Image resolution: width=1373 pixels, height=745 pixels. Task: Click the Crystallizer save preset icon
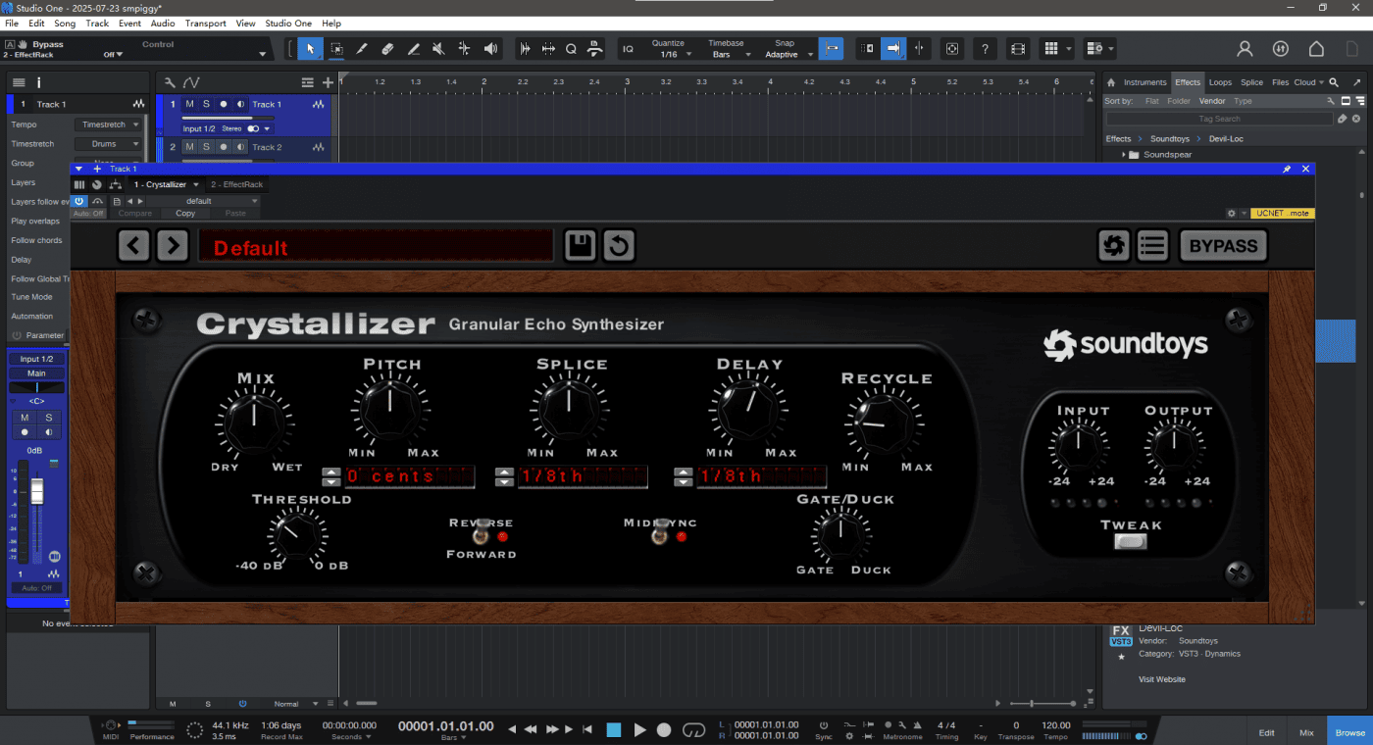tap(581, 245)
